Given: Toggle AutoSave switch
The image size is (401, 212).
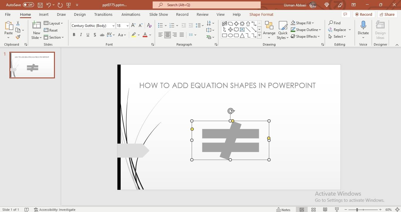Looking at the screenshot, I should tap(28, 5).
